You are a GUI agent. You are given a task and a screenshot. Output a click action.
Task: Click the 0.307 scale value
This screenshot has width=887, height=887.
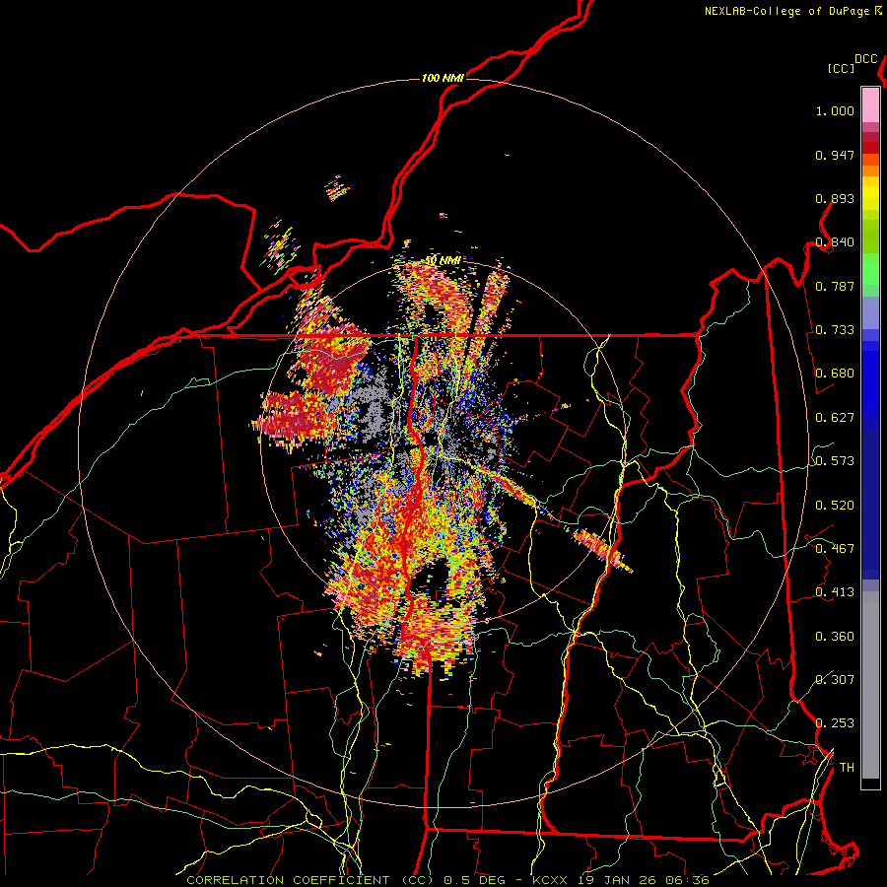coord(835,679)
